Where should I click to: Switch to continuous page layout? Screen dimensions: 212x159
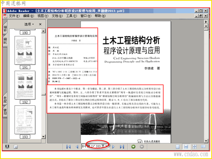[x=186, y=147]
